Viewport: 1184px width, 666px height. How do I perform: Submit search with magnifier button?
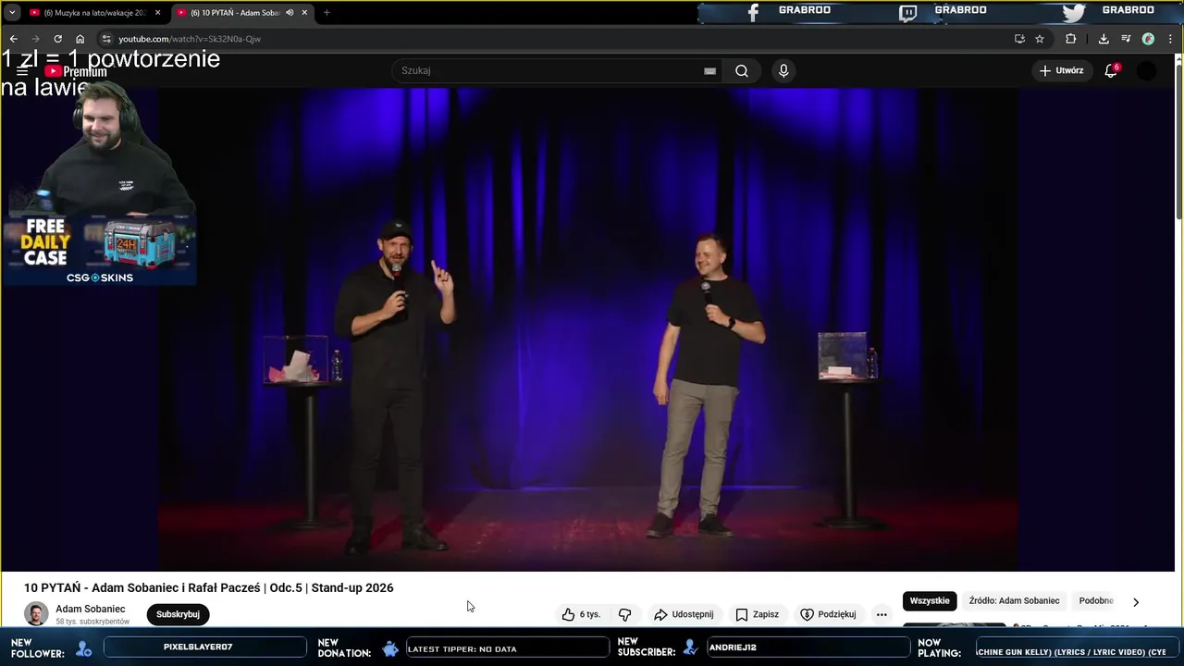click(742, 70)
